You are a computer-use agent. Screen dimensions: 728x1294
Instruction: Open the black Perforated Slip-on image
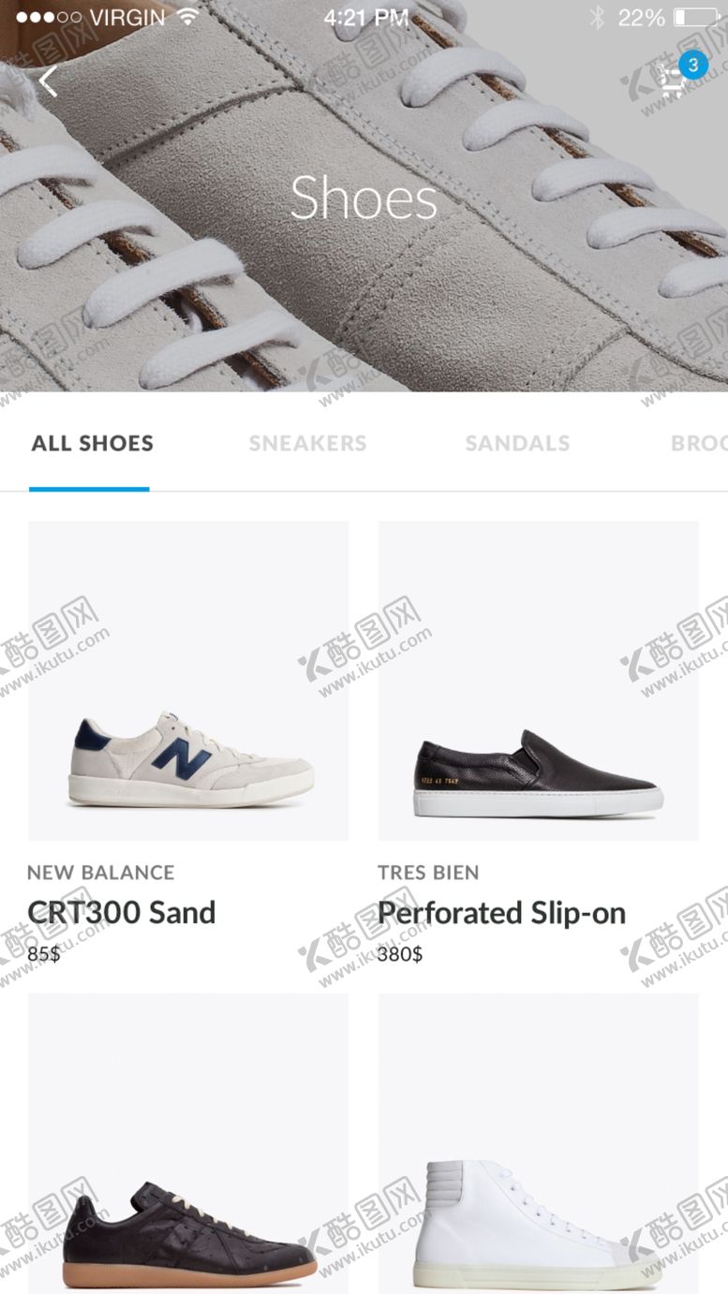pos(538,681)
